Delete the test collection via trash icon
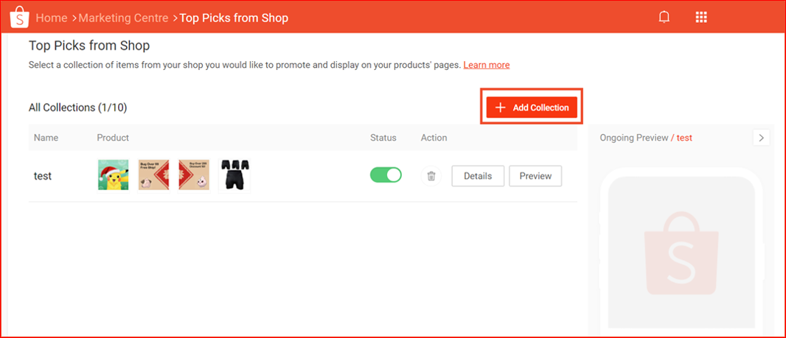This screenshot has height=338, width=786. [431, 176]
